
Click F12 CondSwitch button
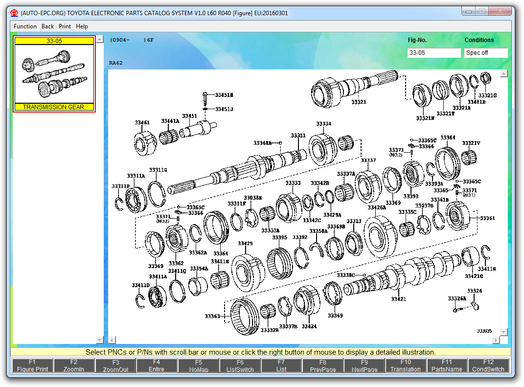pos(488,365)
